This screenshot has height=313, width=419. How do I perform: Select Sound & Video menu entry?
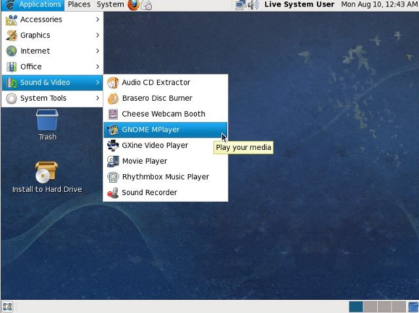(52, 83)
